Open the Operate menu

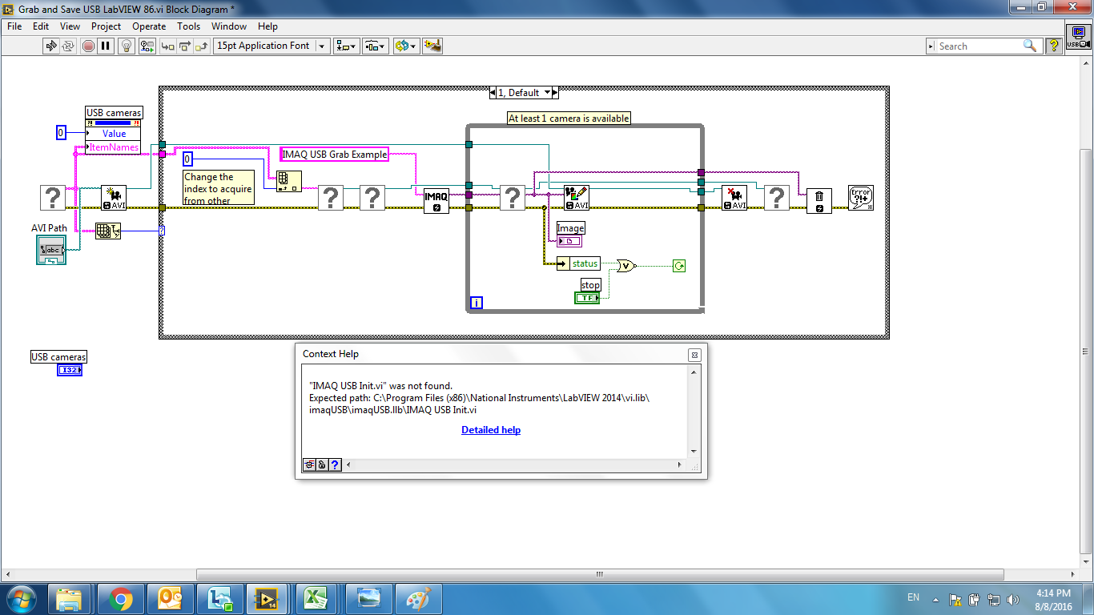pyautogui.click(x=149, y=26)
